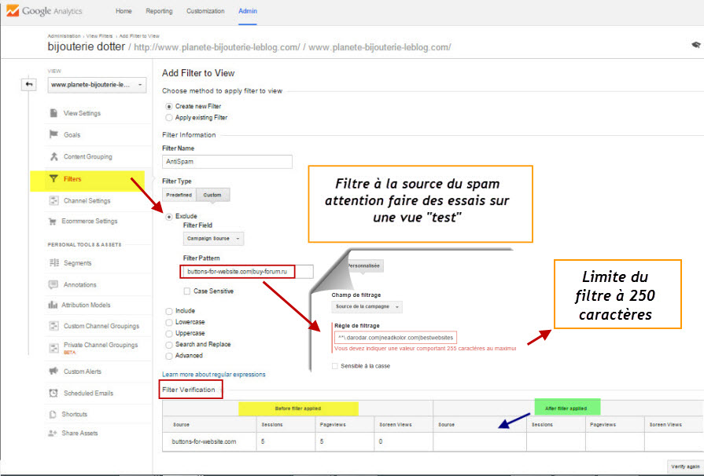
Task: Click the Attribution Models bar chart icon
Action: [x=53, y=305]
